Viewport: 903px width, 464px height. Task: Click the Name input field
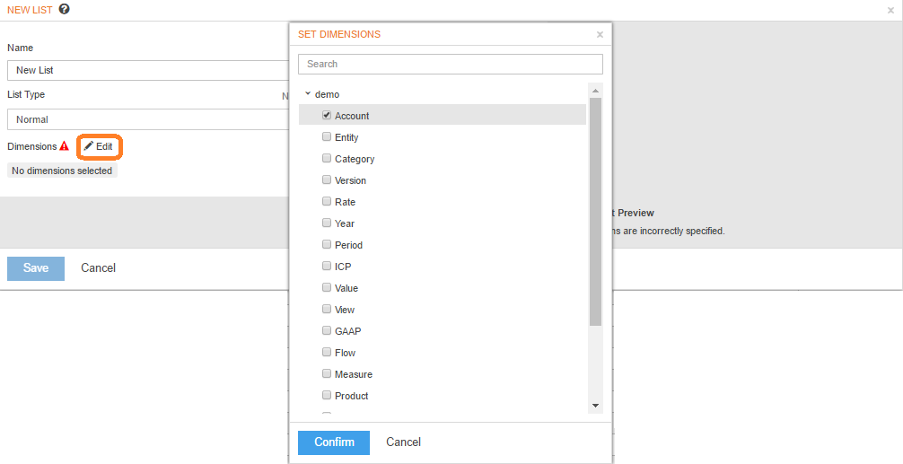(149, 70)
